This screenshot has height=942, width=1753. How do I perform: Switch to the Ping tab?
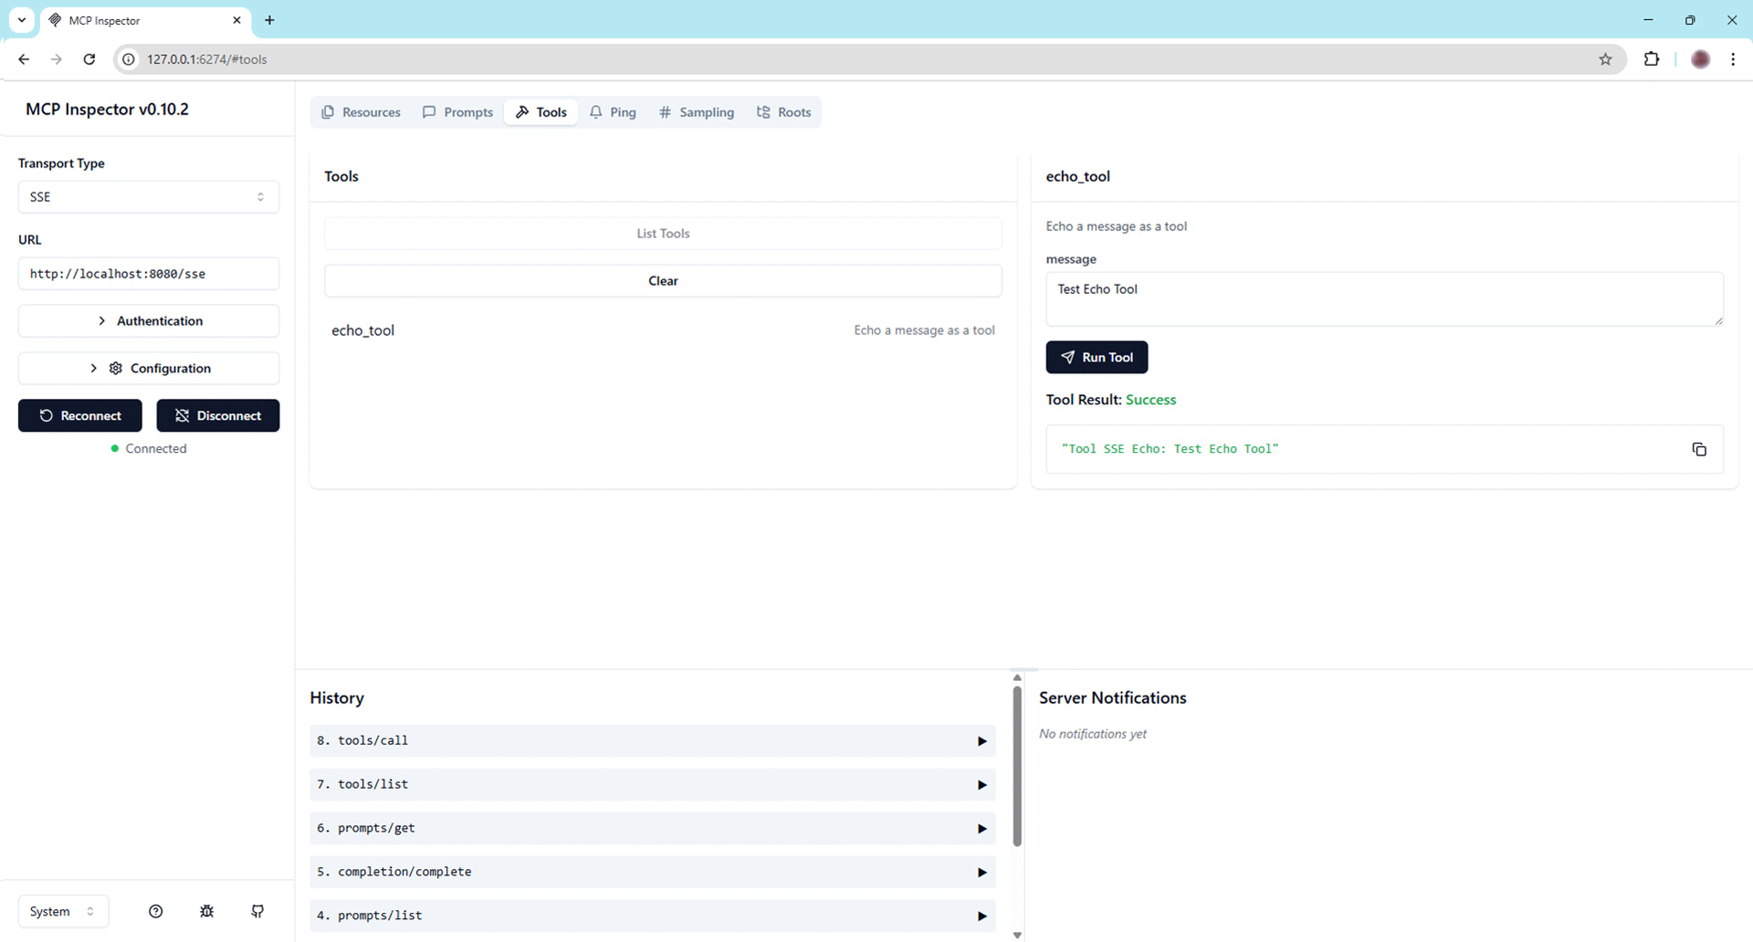pyautogui.click(x=613, y=112)
